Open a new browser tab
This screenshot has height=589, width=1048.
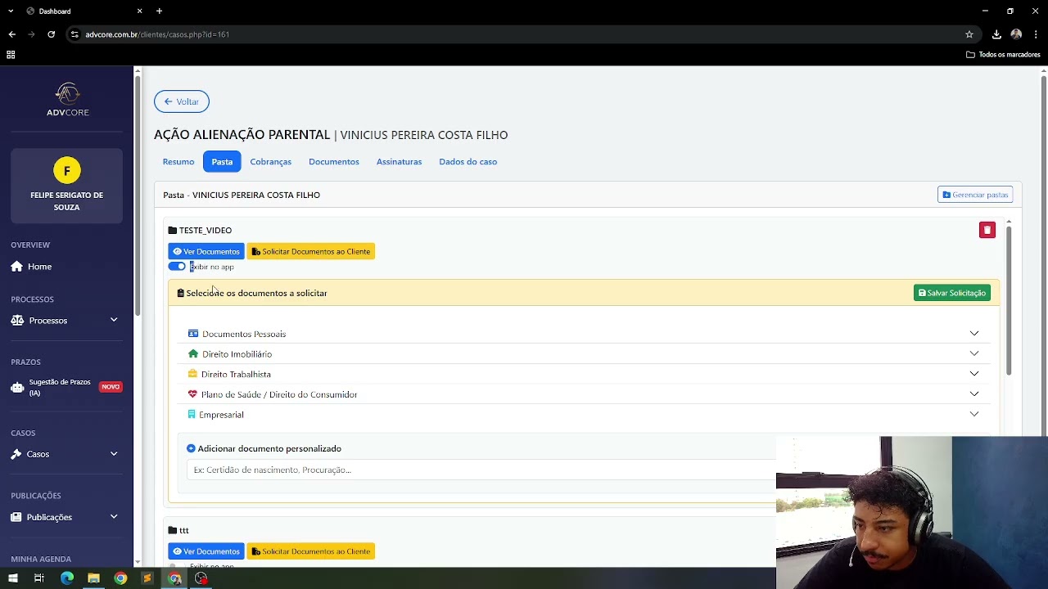point(159,11)
